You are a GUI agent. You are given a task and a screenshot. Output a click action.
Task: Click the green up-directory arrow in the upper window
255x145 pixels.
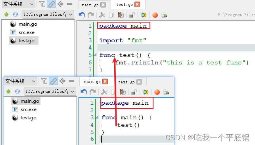pyautogui.click(x=6, y=14)
